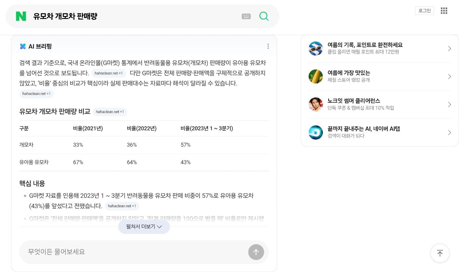Viewport: 459px width, 272px height.
Task: Click the 57% cell in 개모차 row
Action: pyautogui.click(x=186, y=145)
